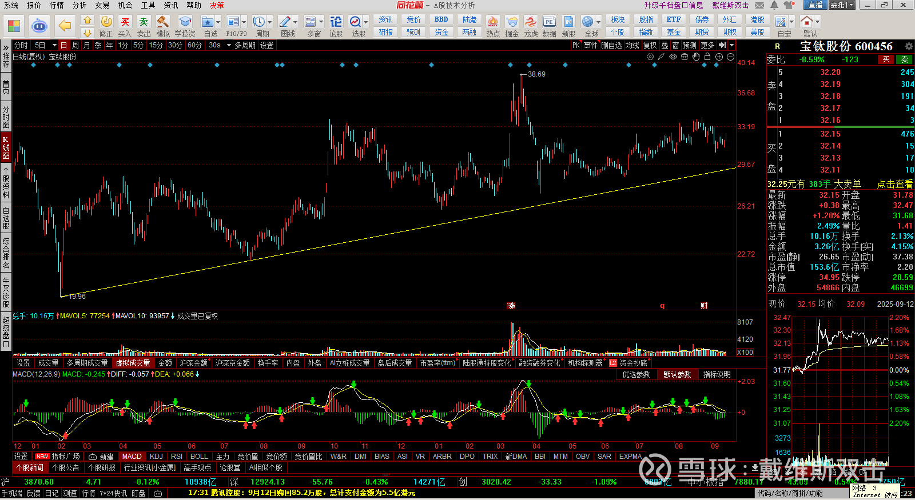This screenshot has width=915, height=500.
Task: Toggle chart visibility with the eye icon
Action: point(673,57)
